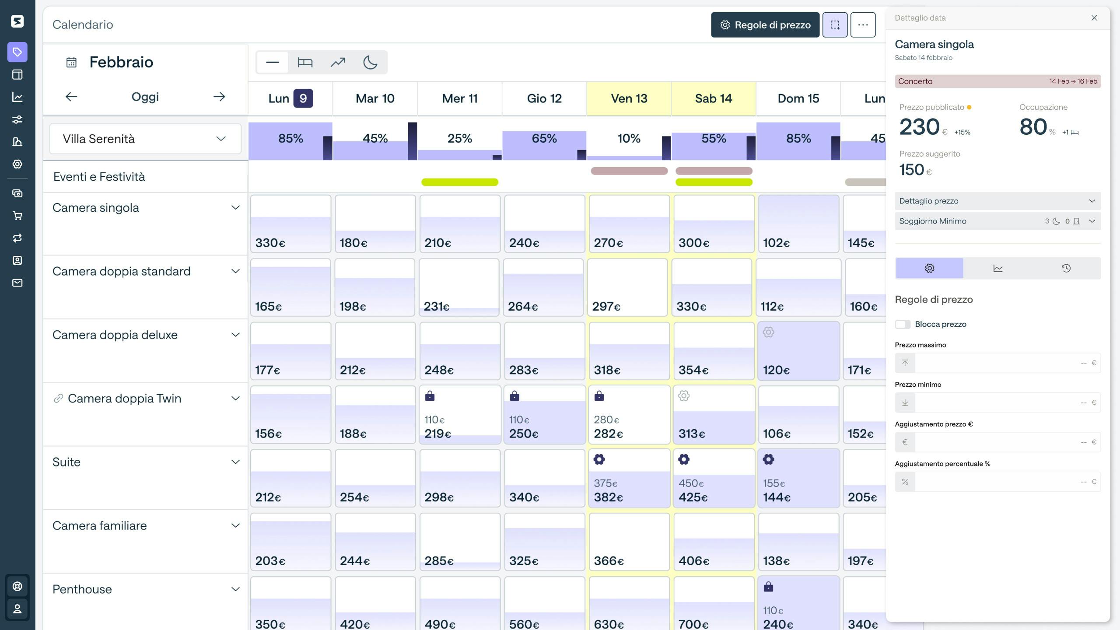
Task: Open the calendar icon beside Febbraio
Action: click(71, 63)
